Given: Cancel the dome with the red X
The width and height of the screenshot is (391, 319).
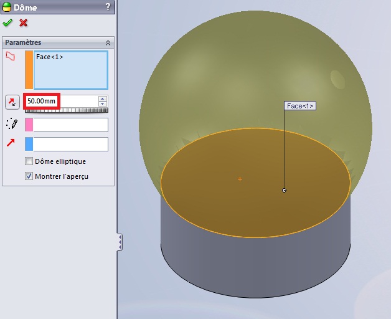Looking at the screenshot, I should coord(24,23).
